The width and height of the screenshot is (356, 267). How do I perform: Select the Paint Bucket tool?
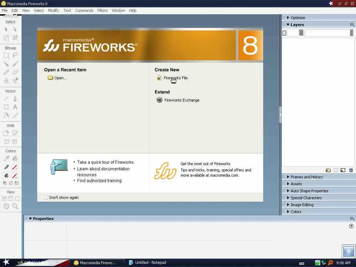pyautogui.click(x=15, y=159)
